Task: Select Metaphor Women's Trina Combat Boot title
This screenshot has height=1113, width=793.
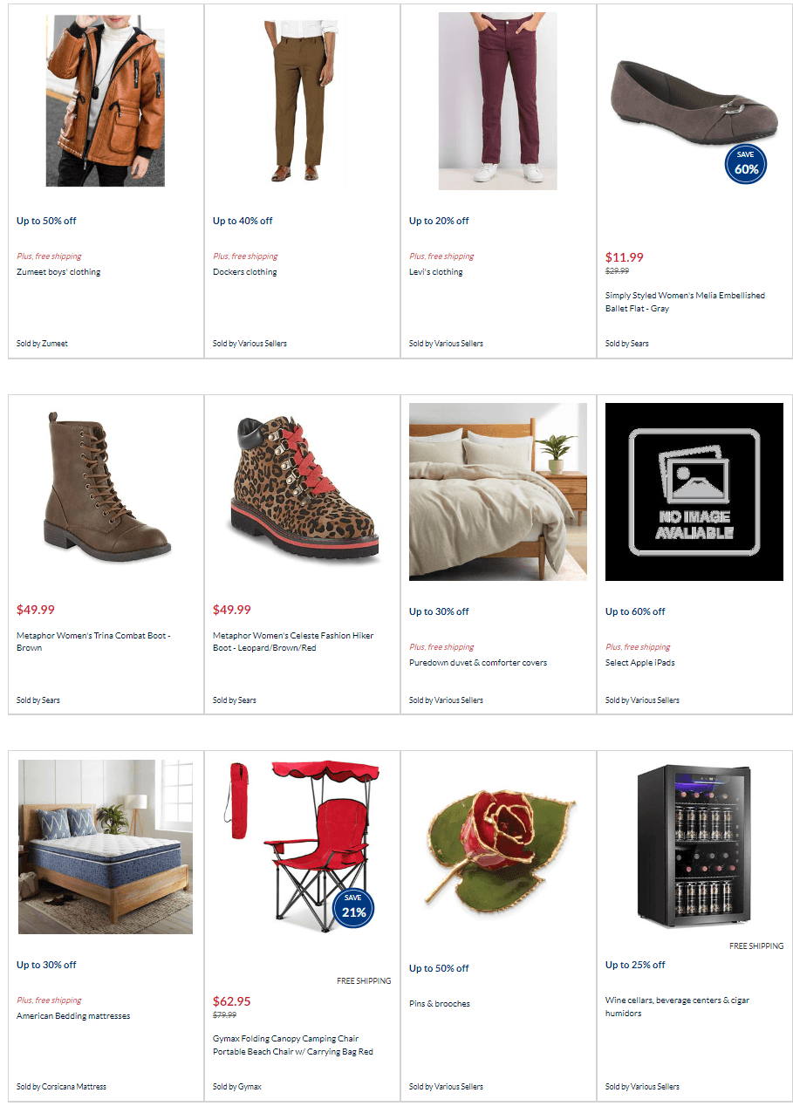Action: pyautogui.click(x=93, y=641)
